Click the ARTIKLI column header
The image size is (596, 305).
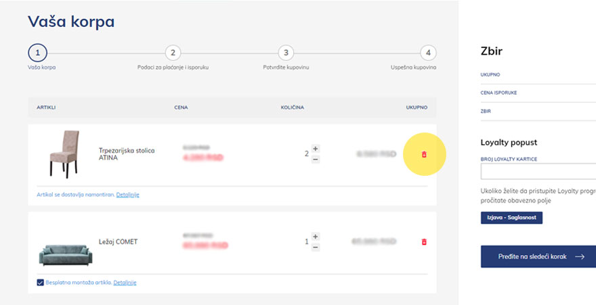click(46, 108)
